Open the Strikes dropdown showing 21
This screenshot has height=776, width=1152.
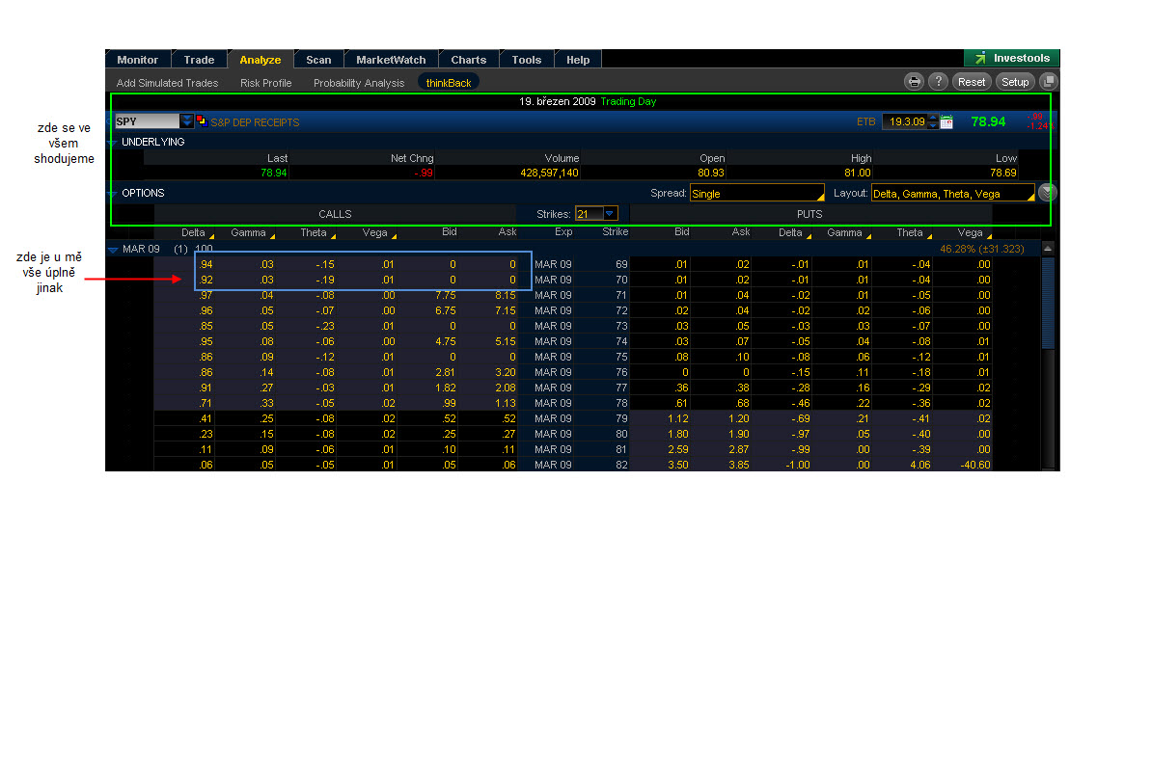(x=596, y=214)
